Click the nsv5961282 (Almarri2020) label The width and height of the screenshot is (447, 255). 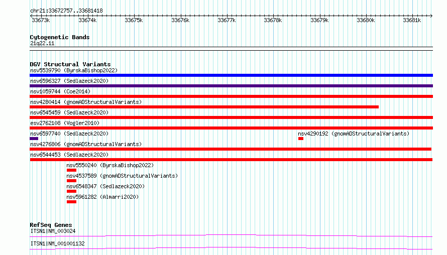point(102,197)
